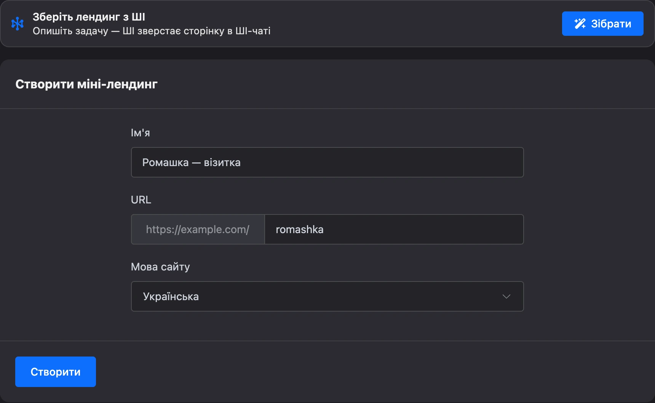
Task: Click the Мова сайту label
Action: coord(160,267)
